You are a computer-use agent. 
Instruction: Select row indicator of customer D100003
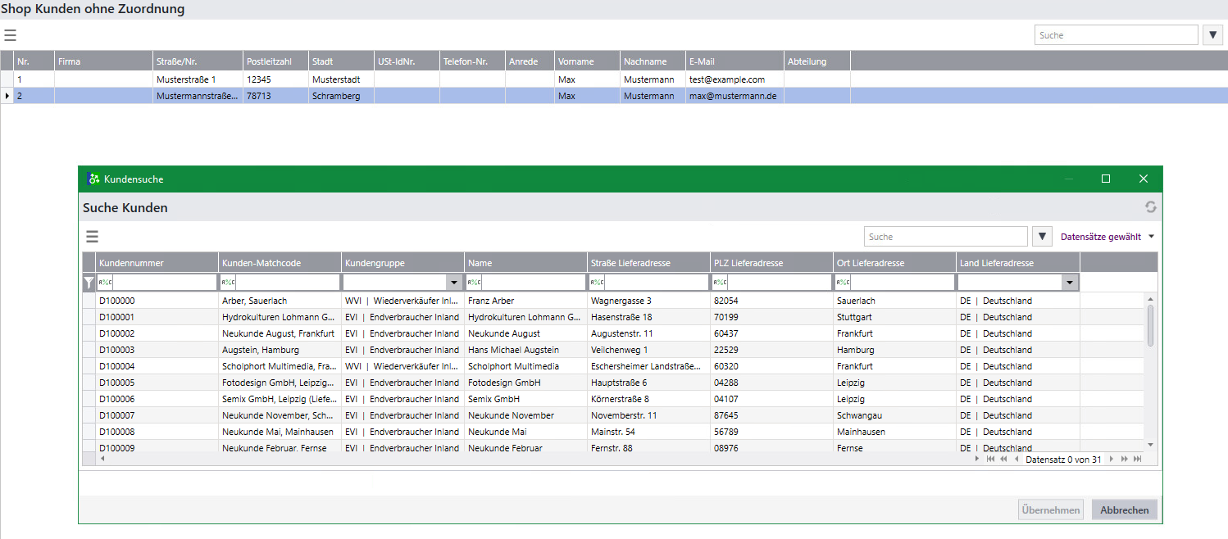click(89, 350)
